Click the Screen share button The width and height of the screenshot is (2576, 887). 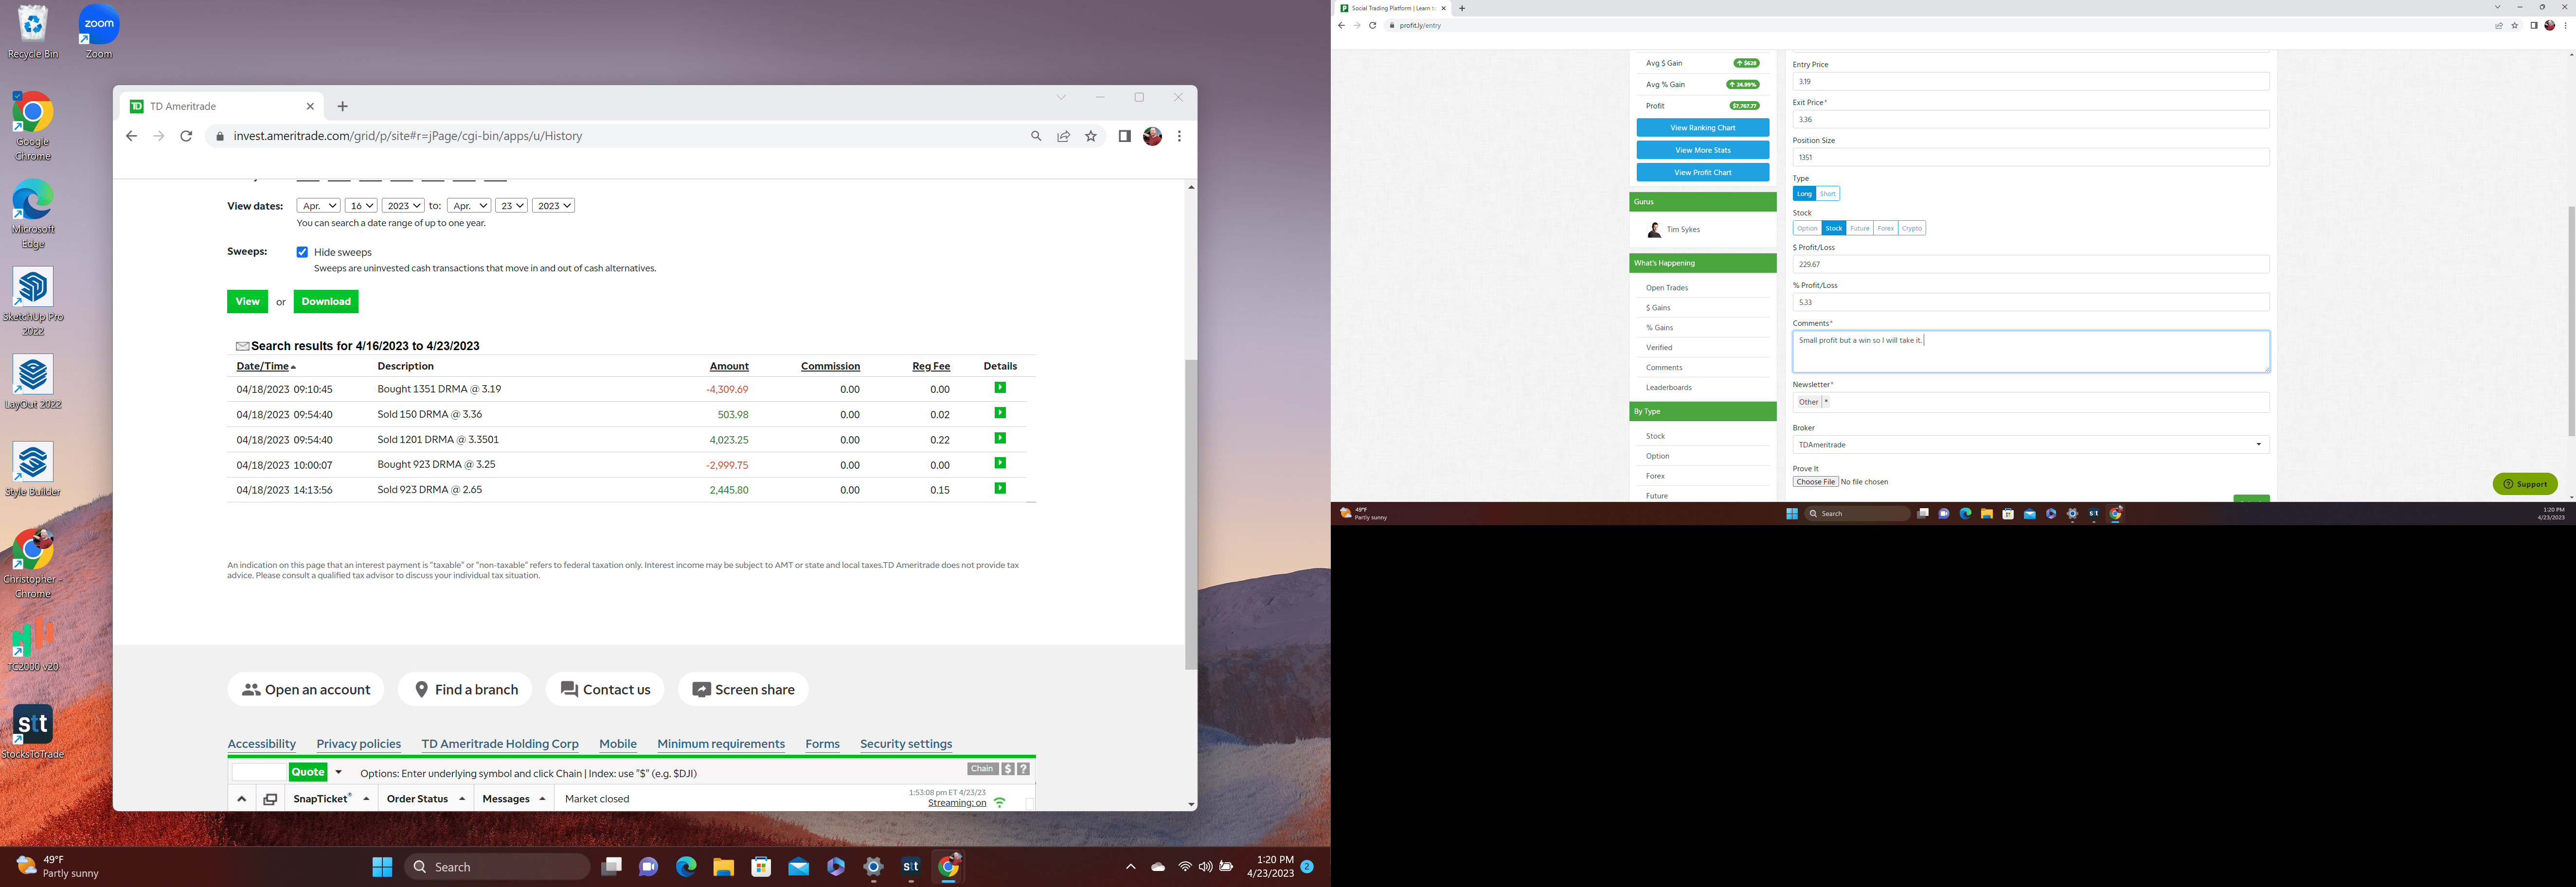743,689
